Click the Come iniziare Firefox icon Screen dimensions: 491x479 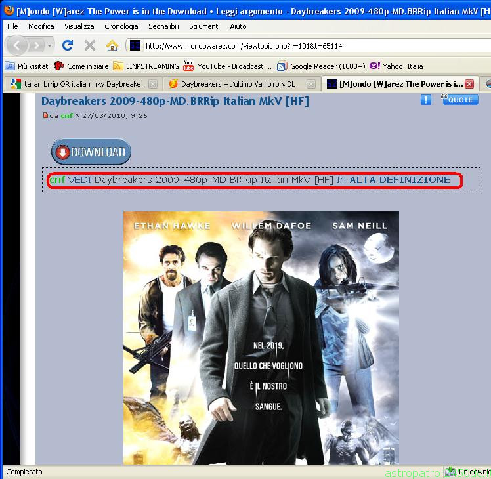click(x=58, y=66)
